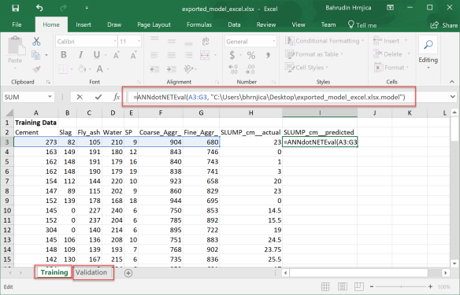This screenshot has height=295, width=460.
Task: Click Percent Style icon
Action: click(x=250, y=55)
